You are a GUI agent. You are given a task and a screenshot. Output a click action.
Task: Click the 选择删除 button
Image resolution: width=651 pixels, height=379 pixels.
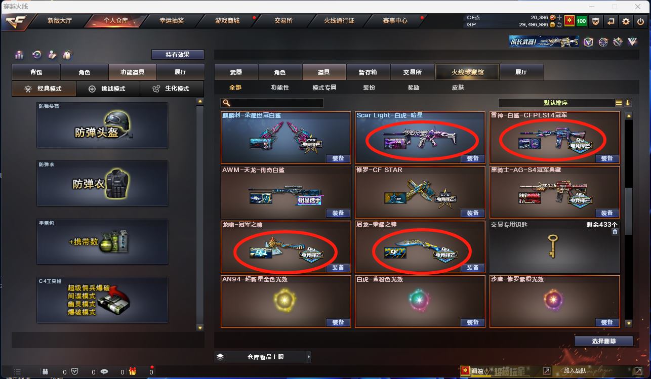[603, 341]
